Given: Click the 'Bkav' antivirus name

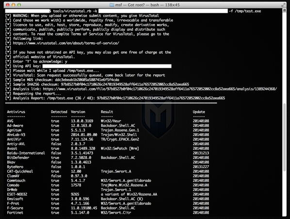Looking at the screenshot, I should 11,162.
